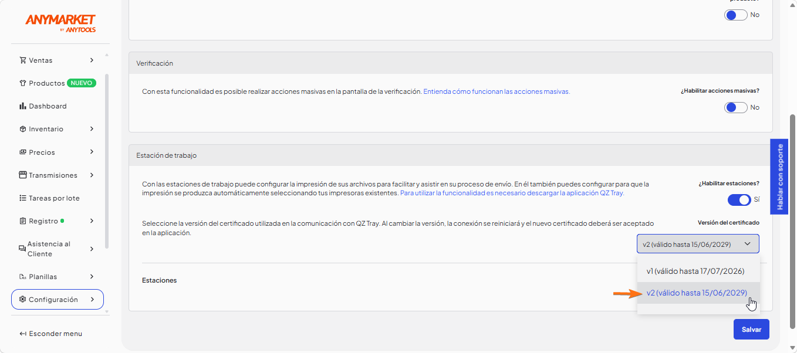Click the Planillas spreadsheet icon

[23, 277]
